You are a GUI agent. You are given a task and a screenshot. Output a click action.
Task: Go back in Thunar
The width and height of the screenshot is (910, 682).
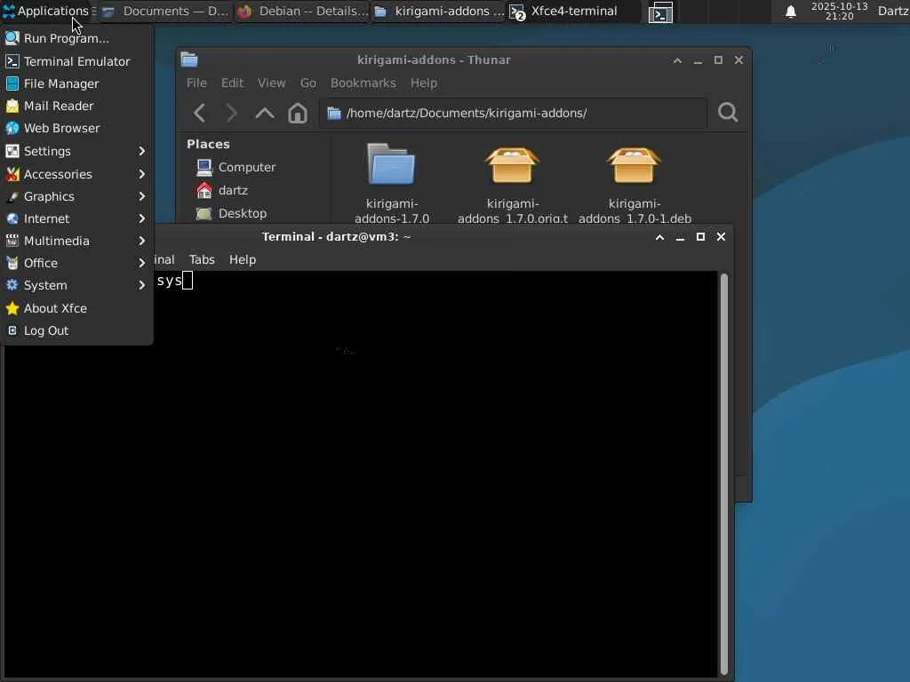tap(200, 113)
